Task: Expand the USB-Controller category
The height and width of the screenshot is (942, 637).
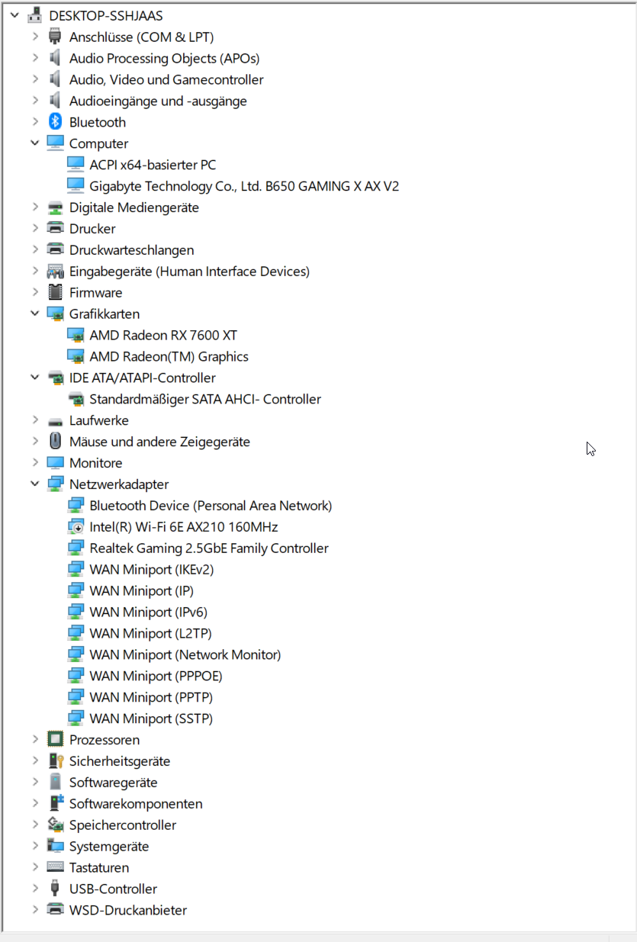Action: point(35,889)
